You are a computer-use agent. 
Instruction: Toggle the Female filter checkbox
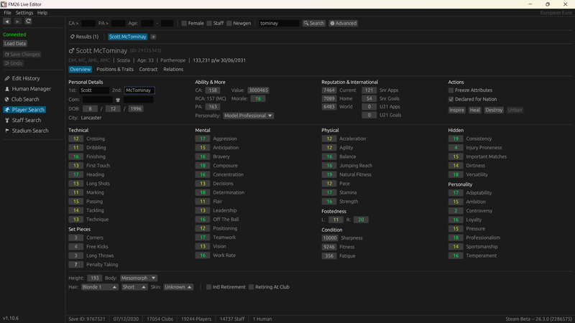click(x=184, y=23)
